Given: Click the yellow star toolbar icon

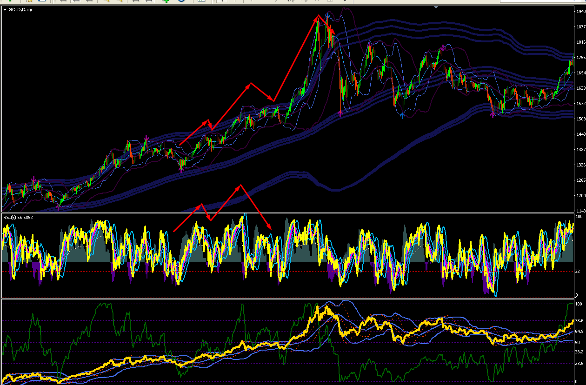Looking at the screenshot, I should pos(30,1).
